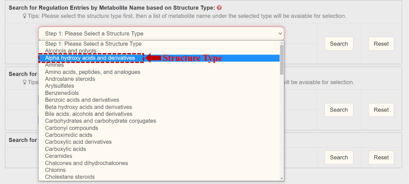
Task: Select 'Alcohols and polyols' option
Action: coord(71,51)
